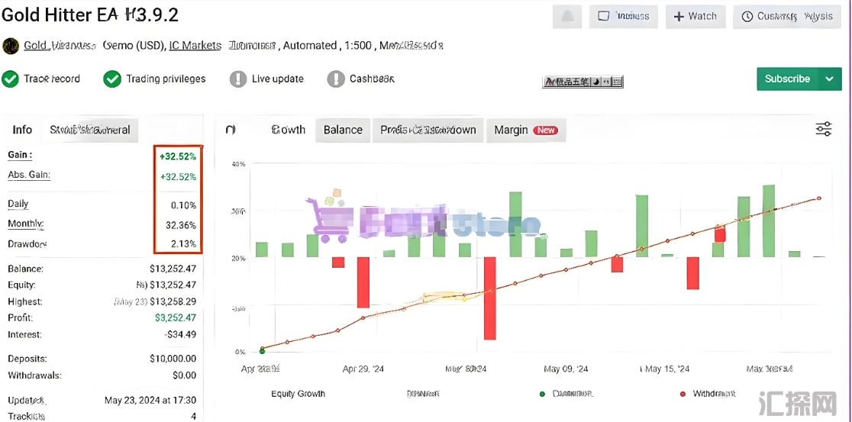852x422 pixels.
Task: Open chart settings sliders icon
Action: (824, 129)
